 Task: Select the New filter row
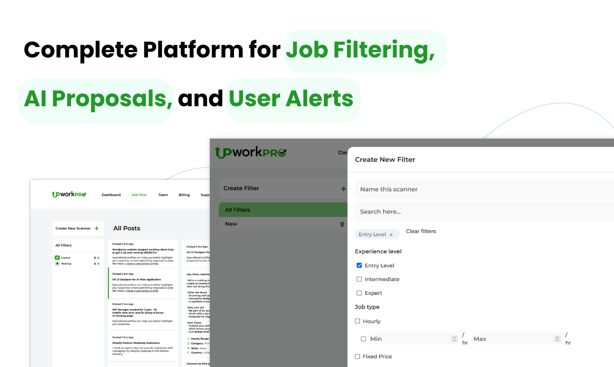pyautogui.click(x=283, y=224)
